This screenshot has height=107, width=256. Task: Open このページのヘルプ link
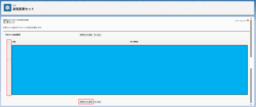pos(240,21)
